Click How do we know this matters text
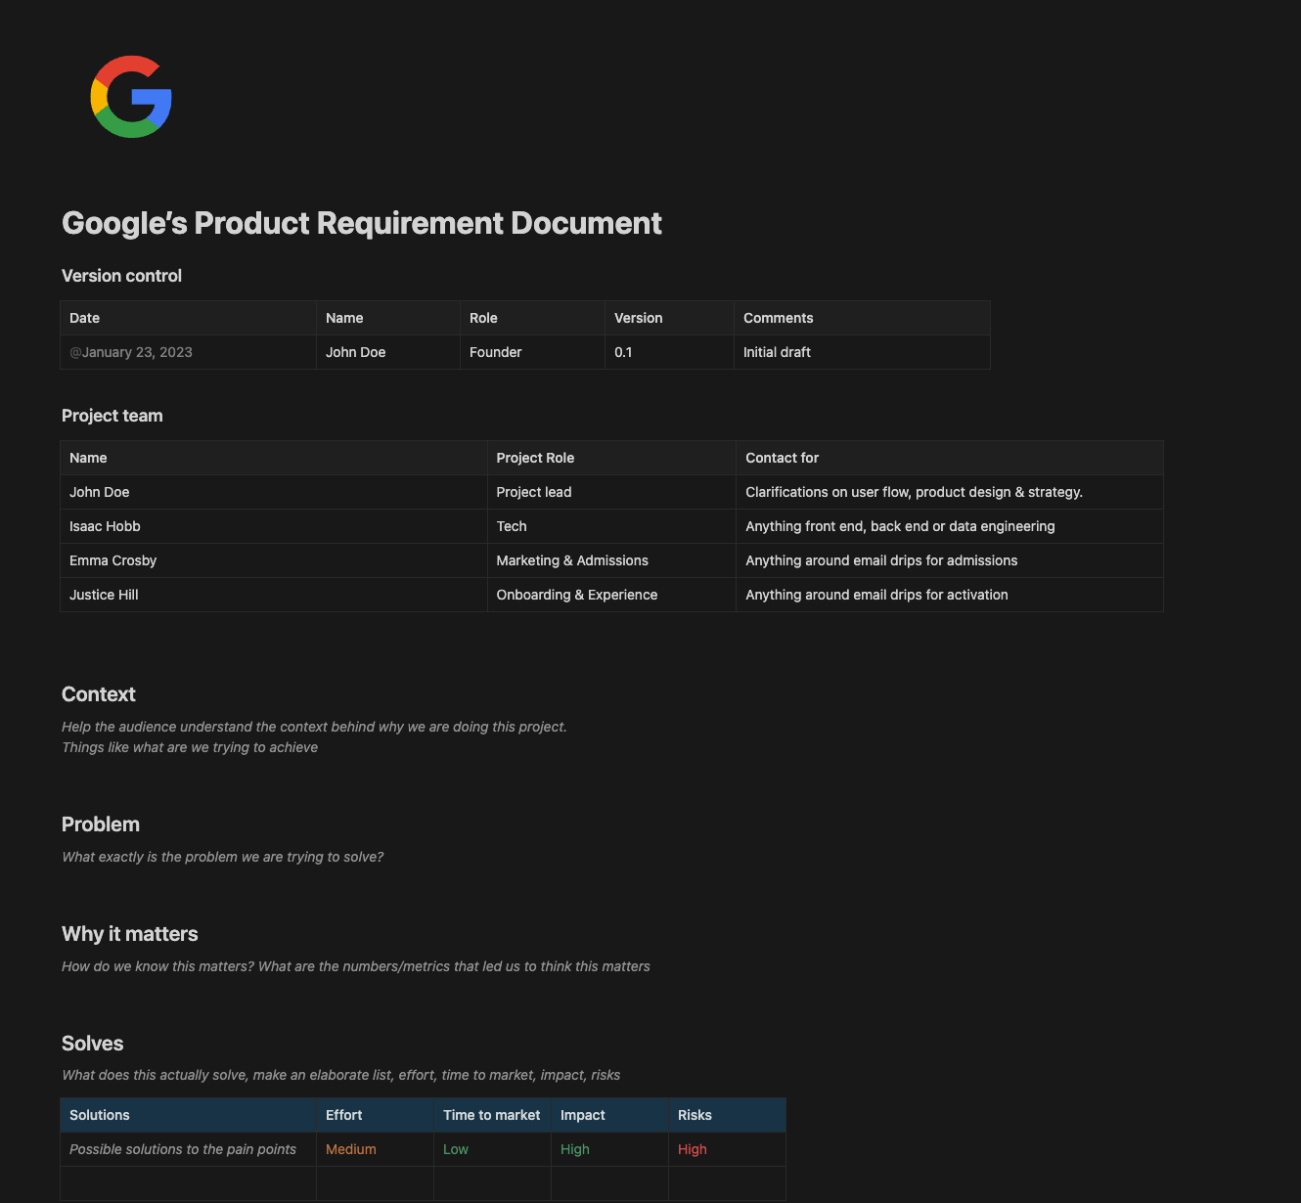The width and height of the screenshot is (1301, 1203). click(x=356, y=966)
